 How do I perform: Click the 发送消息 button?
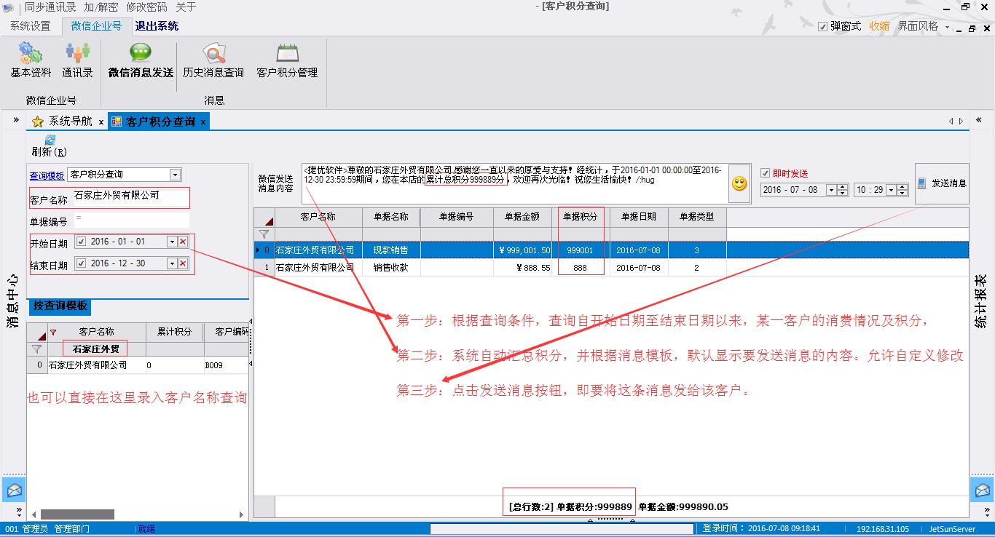coord(942,183)
